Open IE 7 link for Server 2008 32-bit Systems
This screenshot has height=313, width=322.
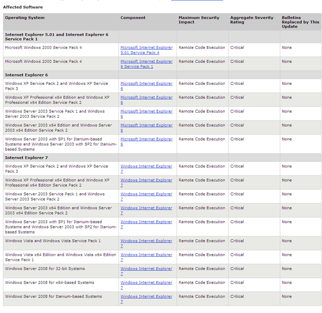[146, 269]
